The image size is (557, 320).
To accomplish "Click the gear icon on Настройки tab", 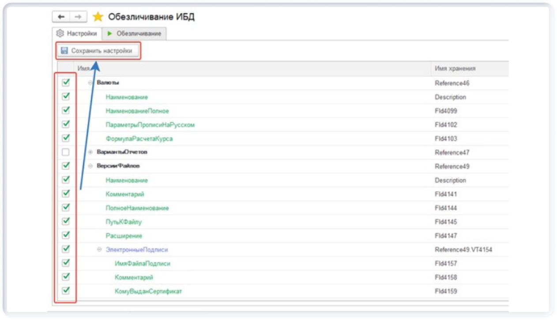I will click(x=60, y=34).
